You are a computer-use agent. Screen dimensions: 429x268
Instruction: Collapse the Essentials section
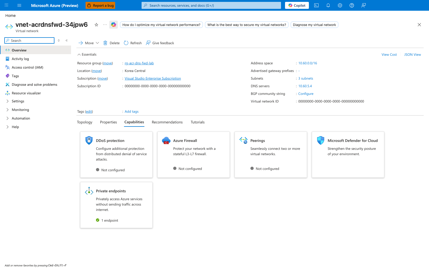point(87,54)
